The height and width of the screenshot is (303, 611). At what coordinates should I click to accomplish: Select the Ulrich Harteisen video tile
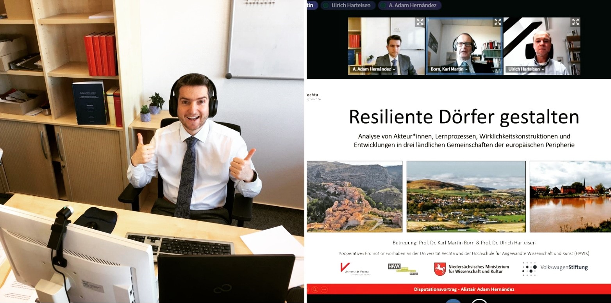coord(541,46)
